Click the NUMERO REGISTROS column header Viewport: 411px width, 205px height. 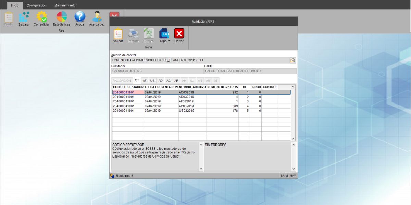click(222, 87)
